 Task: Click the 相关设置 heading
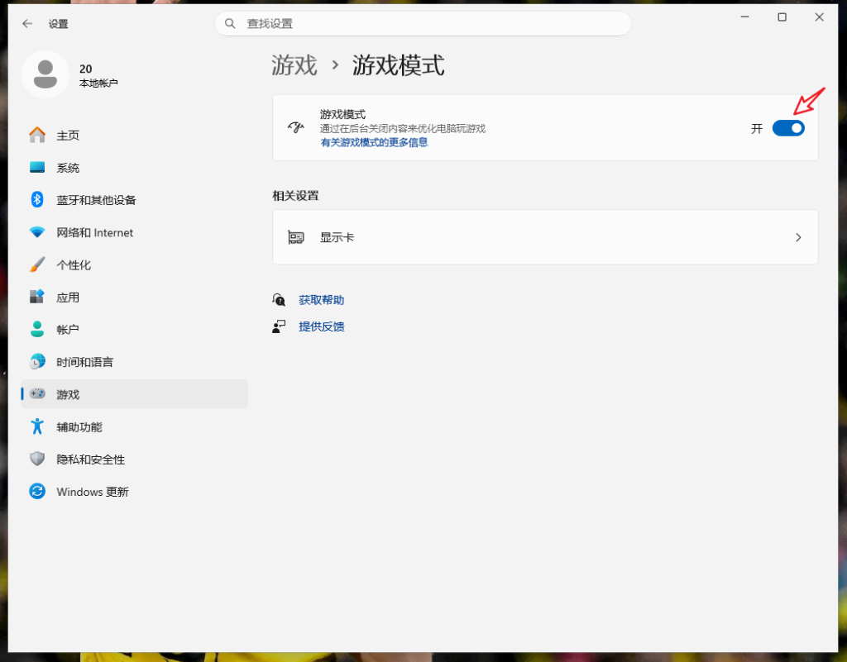click(x=295, y=196)
